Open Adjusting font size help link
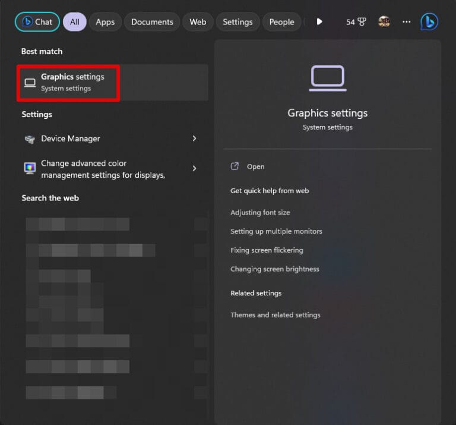Screen dimensions: 456x425 [x=260, y=213]
